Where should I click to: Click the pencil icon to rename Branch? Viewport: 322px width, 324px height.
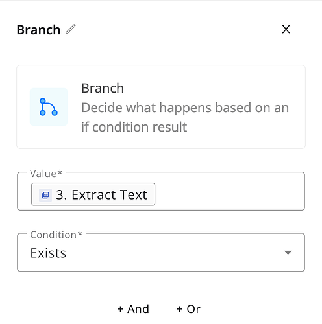[71, 29]
